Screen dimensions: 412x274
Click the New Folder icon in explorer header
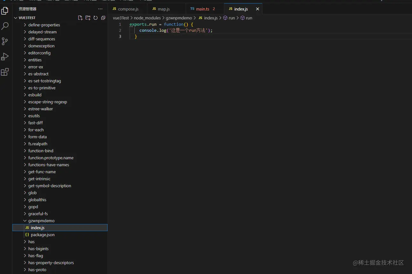pyautogui.click(x=88, y=18)
